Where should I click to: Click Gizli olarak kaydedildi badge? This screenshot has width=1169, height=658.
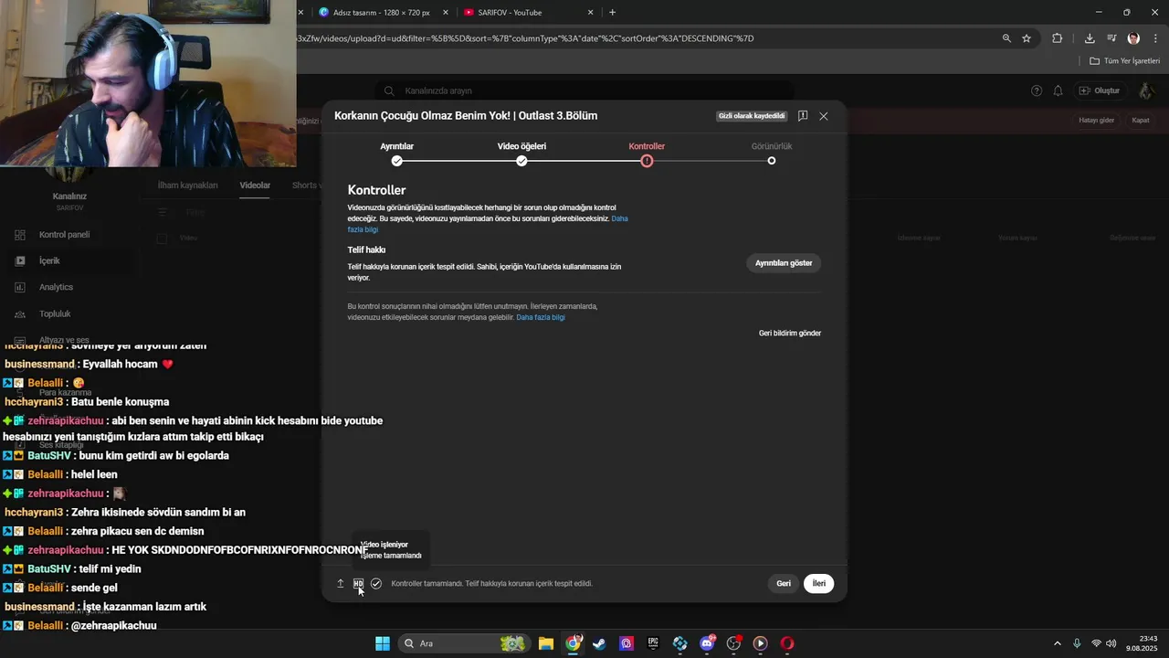coord(752,116)
